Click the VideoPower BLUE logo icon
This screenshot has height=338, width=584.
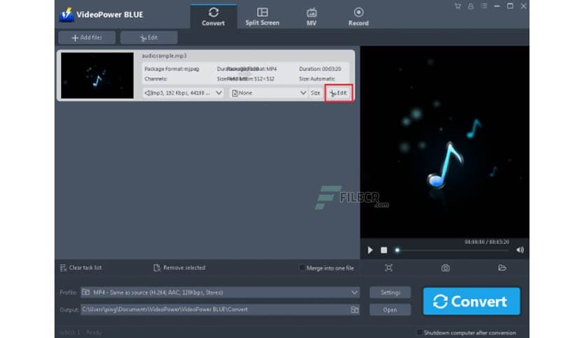pos(66,15)
